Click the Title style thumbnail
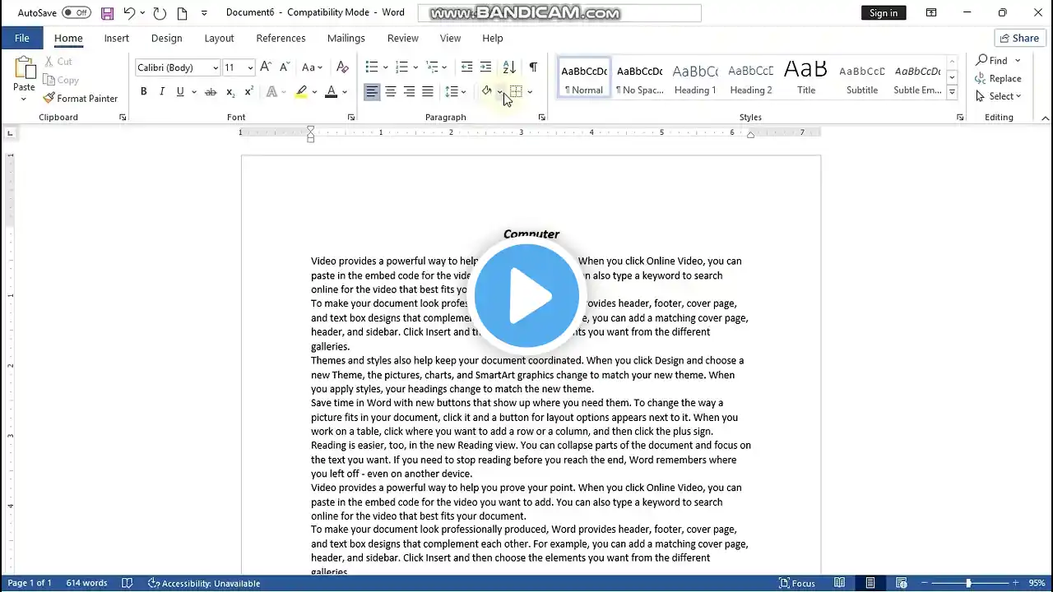The height and width of the screenshot is (592, 1053). (x=806, y=77)
